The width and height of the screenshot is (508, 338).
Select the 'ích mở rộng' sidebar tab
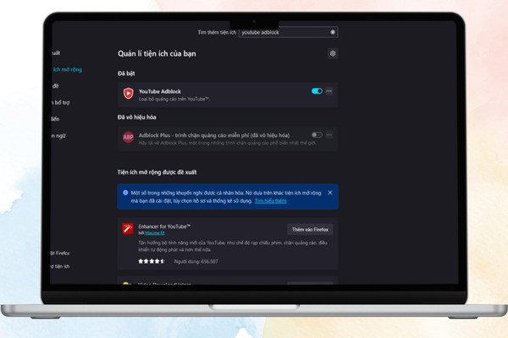[68, 69]
